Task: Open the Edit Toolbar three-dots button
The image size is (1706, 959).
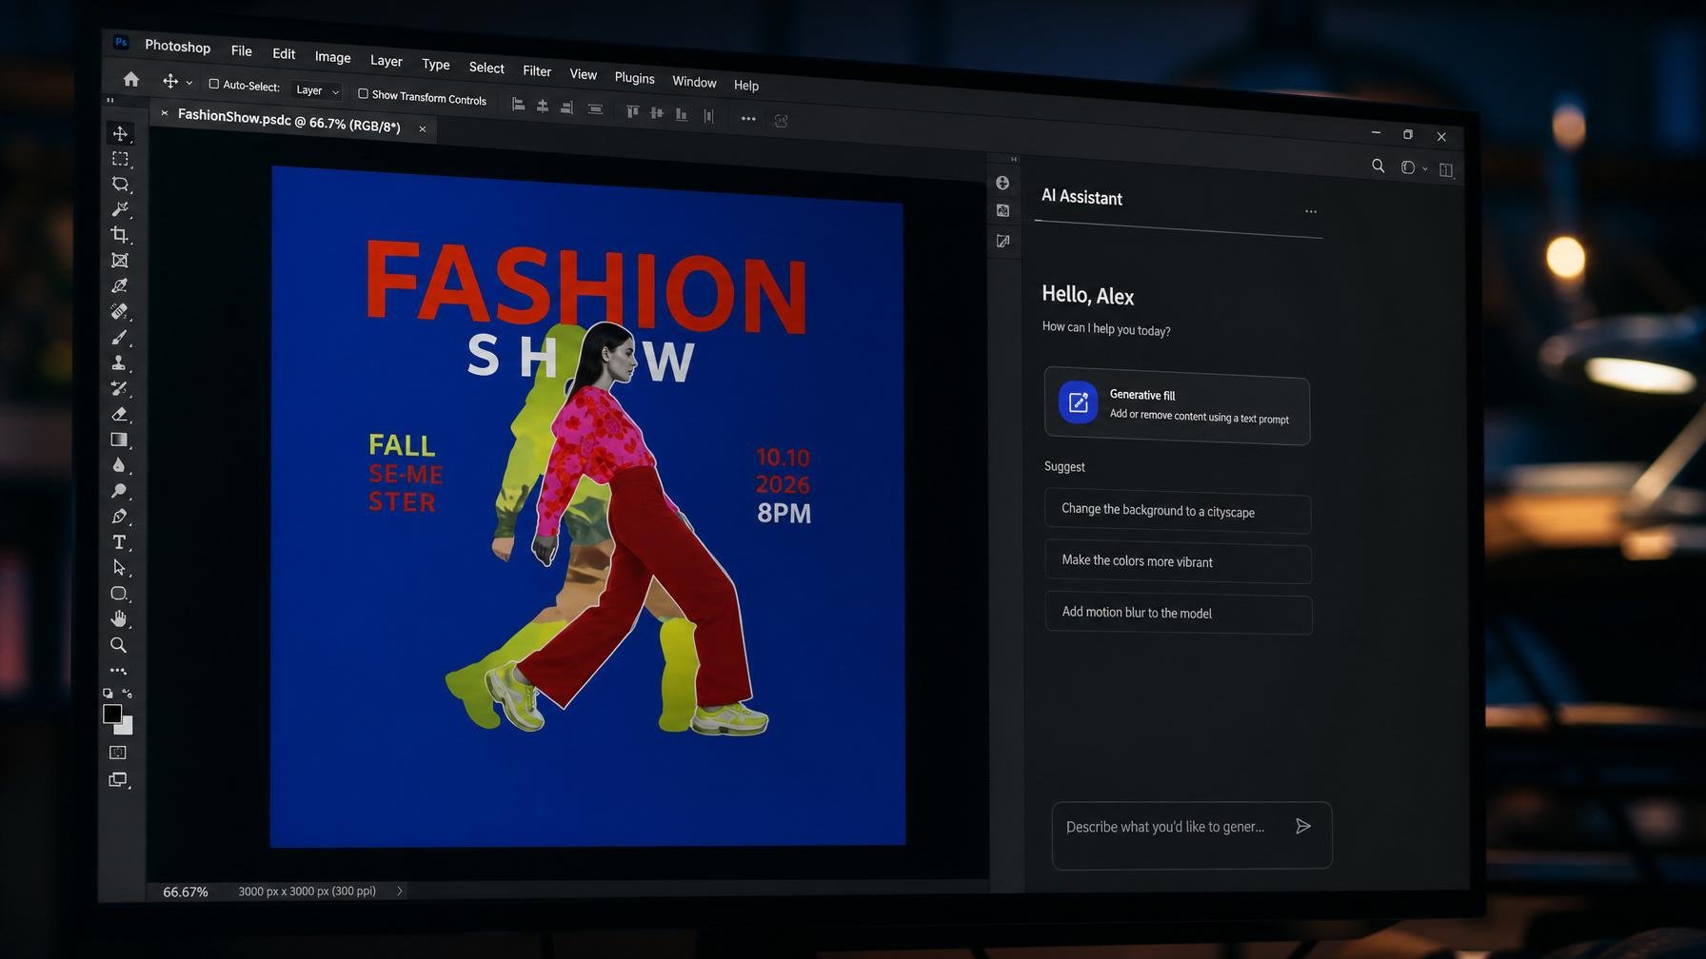Action: point(118,671)
